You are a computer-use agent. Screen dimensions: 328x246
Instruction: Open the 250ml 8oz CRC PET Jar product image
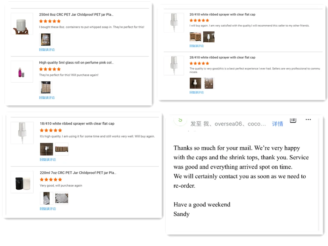(22, 24)
